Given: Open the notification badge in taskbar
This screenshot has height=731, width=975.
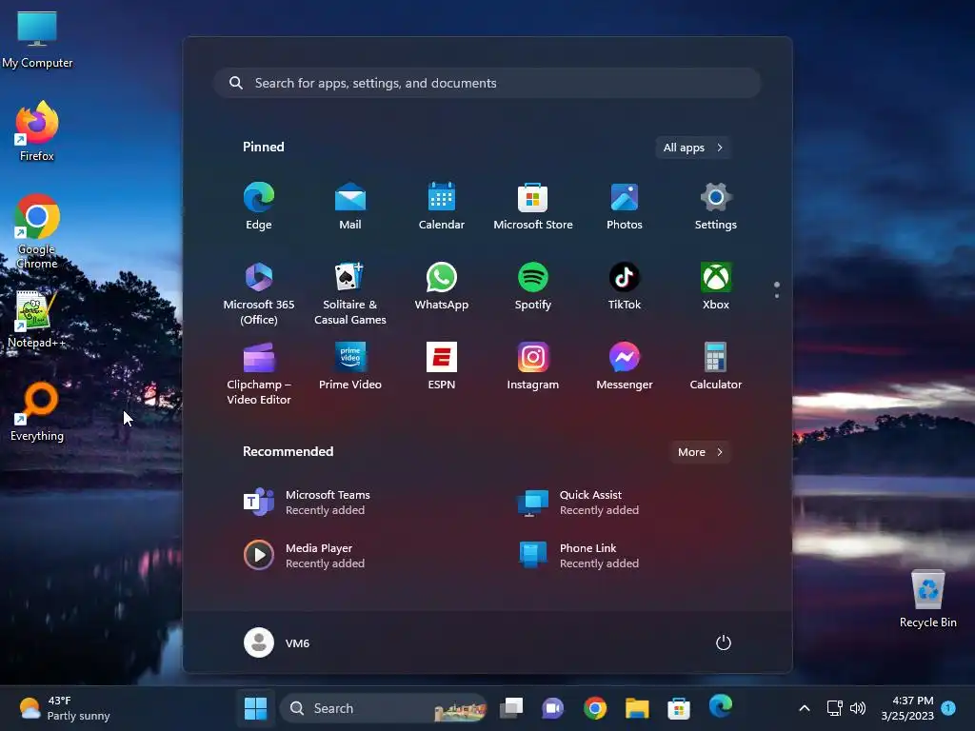Looking at the screenshot, I should (948, 707).
